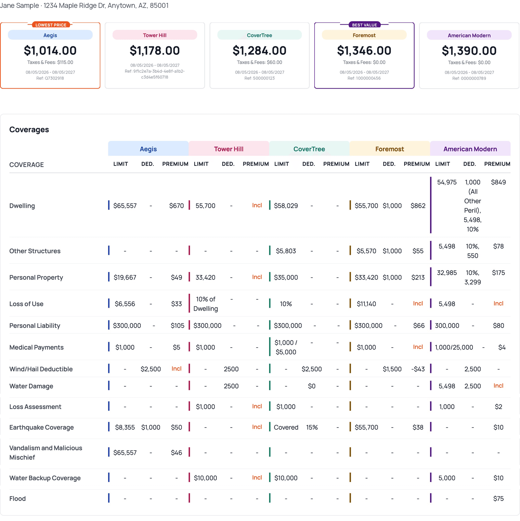Select the Foremost column header in Coverages
The image size is (520, 521).
click(390, 149)
